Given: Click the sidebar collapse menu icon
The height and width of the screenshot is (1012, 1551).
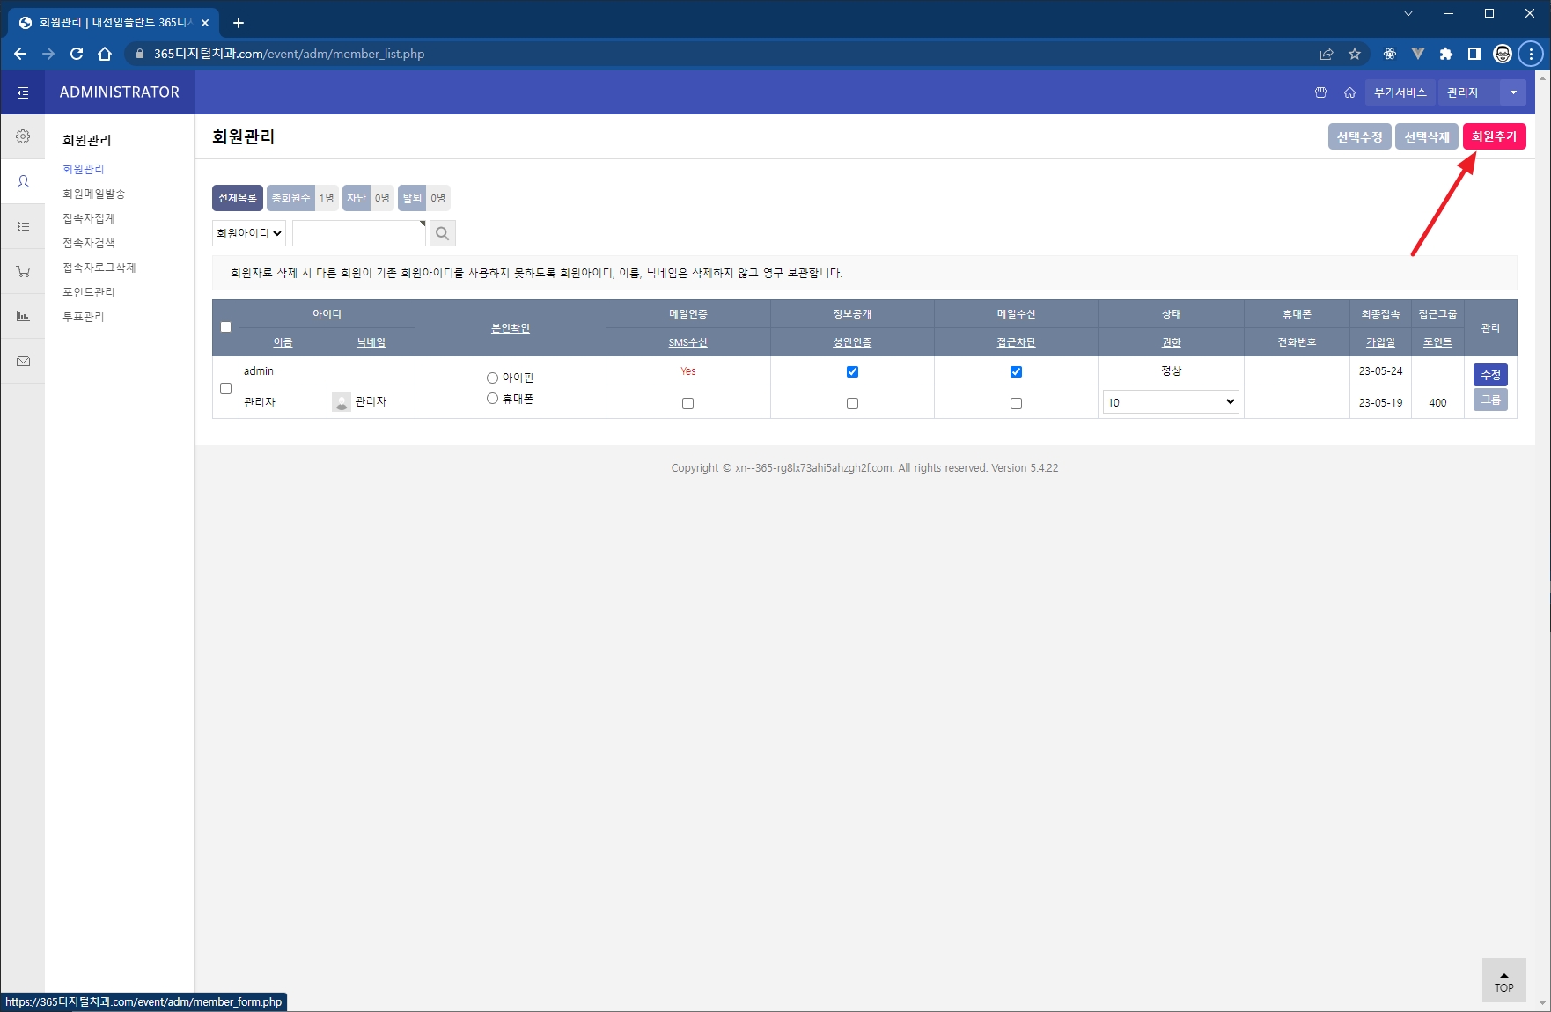Looking at the screenshot, I should (23, 92).
